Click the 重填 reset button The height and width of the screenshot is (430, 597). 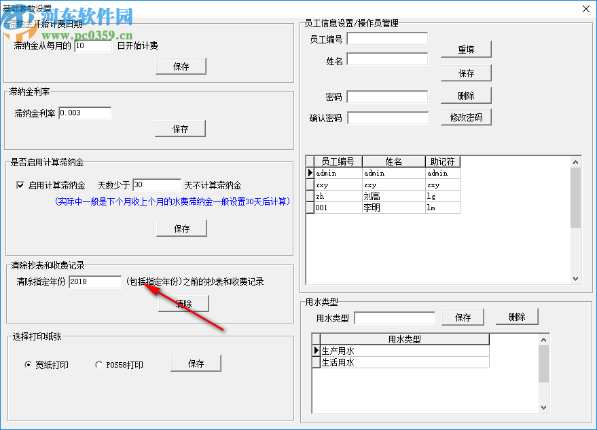point(466,49)
